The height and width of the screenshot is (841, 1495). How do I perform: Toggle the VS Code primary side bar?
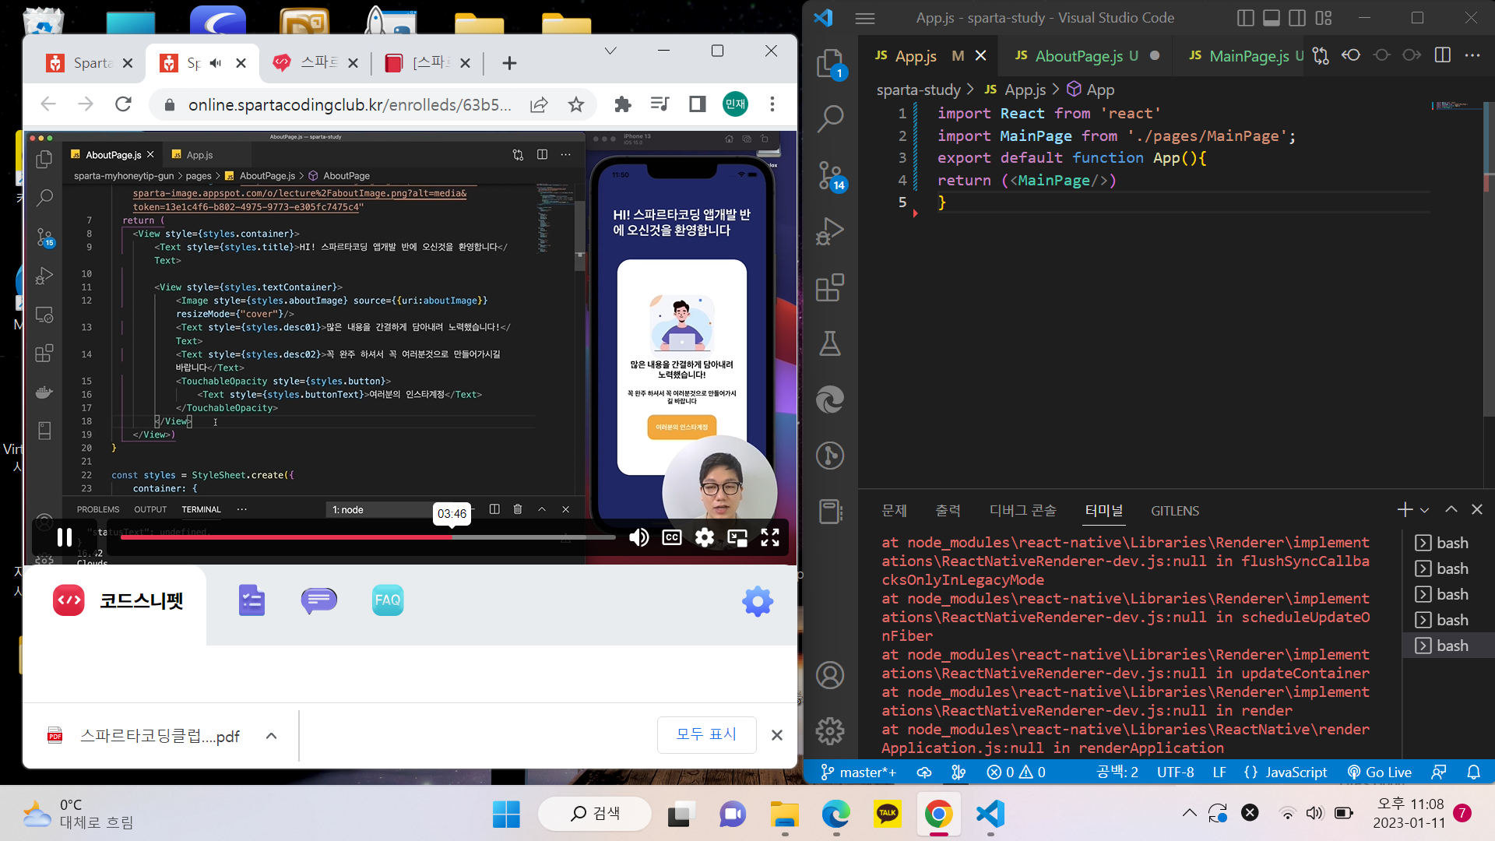pyautogui.click(x=1245, y=18)
